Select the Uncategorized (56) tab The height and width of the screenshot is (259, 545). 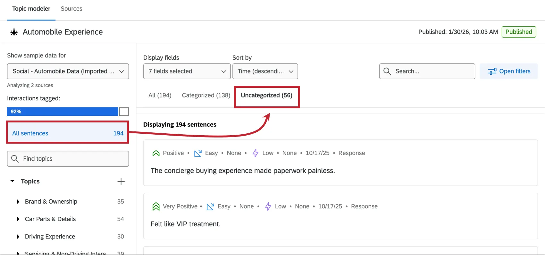tap(266, 96)
